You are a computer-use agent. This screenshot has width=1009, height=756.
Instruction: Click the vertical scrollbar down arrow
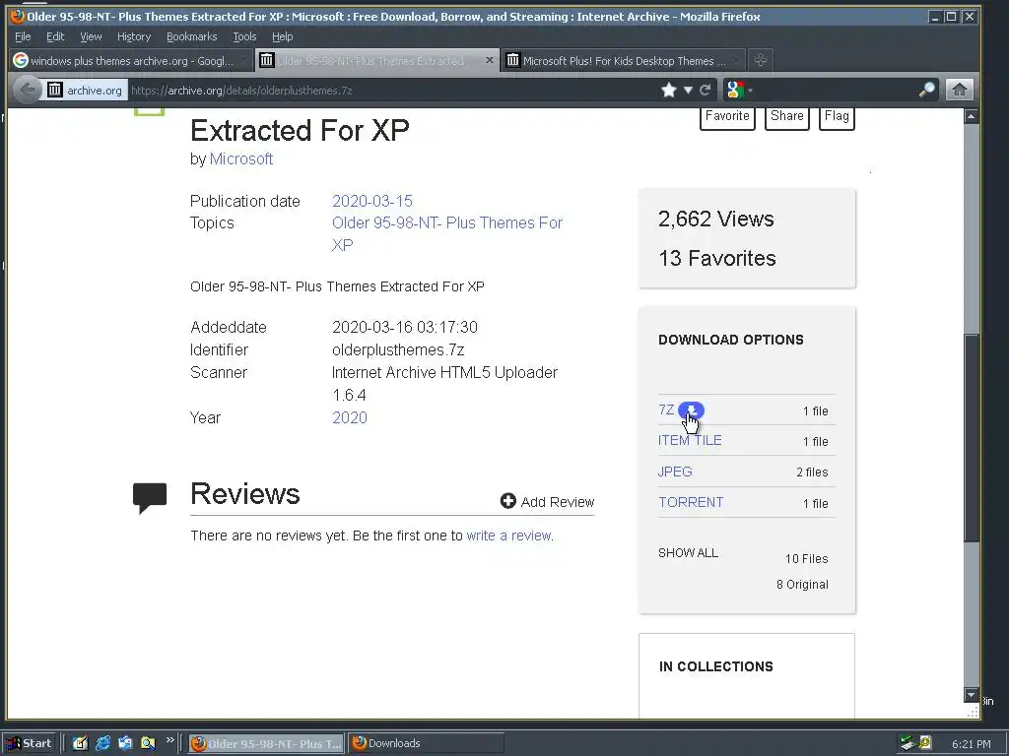point(971,695)
